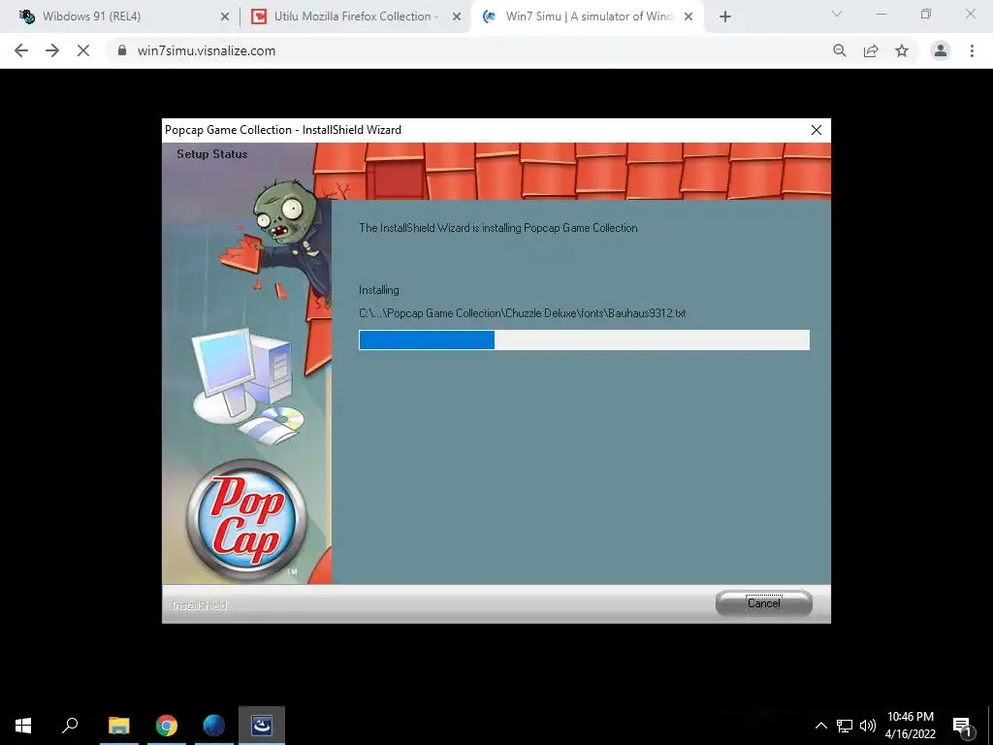Cancel the Popcap Game Collection installation
Viewport: 993px width, 745px height.
tap(764, 603)
